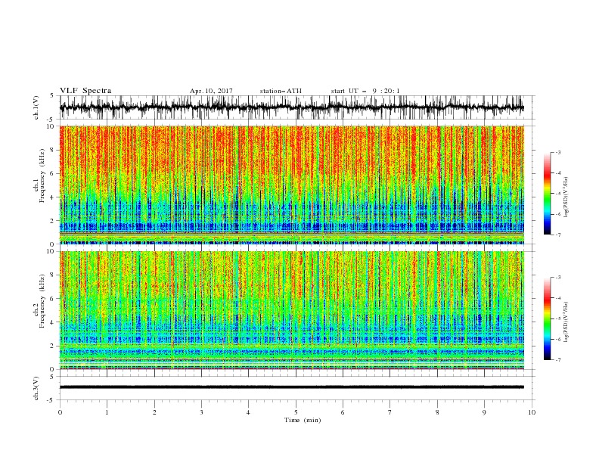Click '-7' on the ch.2 color scale

558,360
